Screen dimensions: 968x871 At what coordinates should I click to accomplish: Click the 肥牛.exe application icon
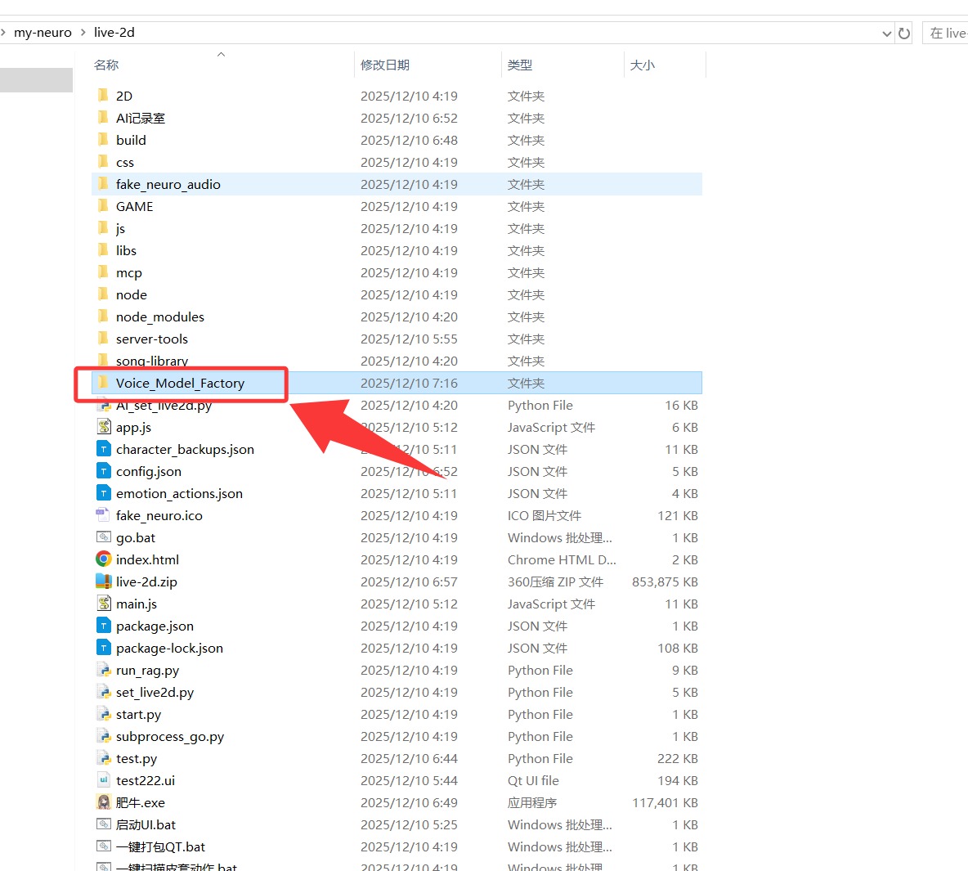[104, 802]
